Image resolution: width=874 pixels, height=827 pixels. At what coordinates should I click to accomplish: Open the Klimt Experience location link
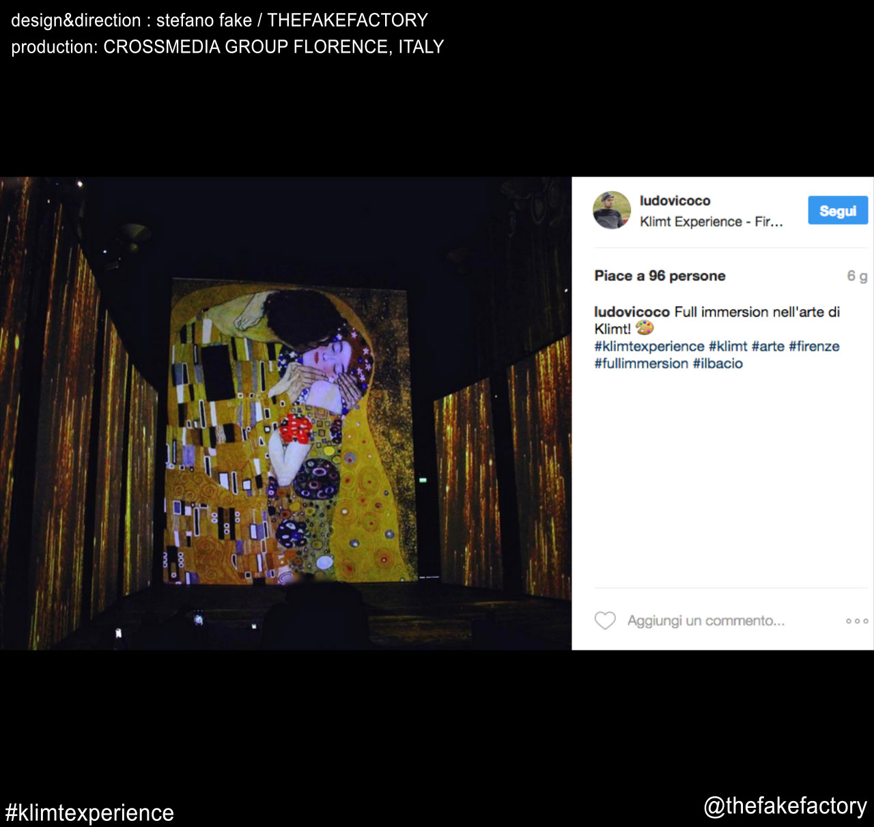tap(711, 222)
